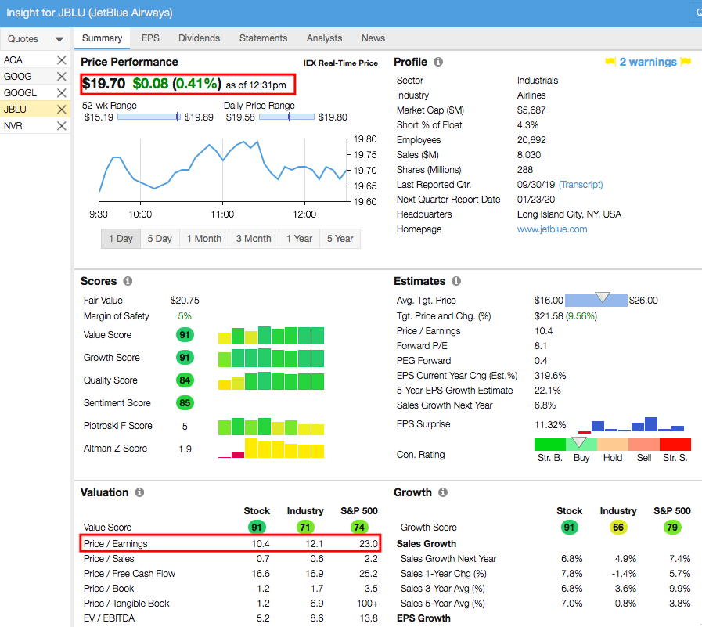This screenshot has height=627, width=702.
Task: Select GOOG in the quotes list
Action: pos(18,77)
